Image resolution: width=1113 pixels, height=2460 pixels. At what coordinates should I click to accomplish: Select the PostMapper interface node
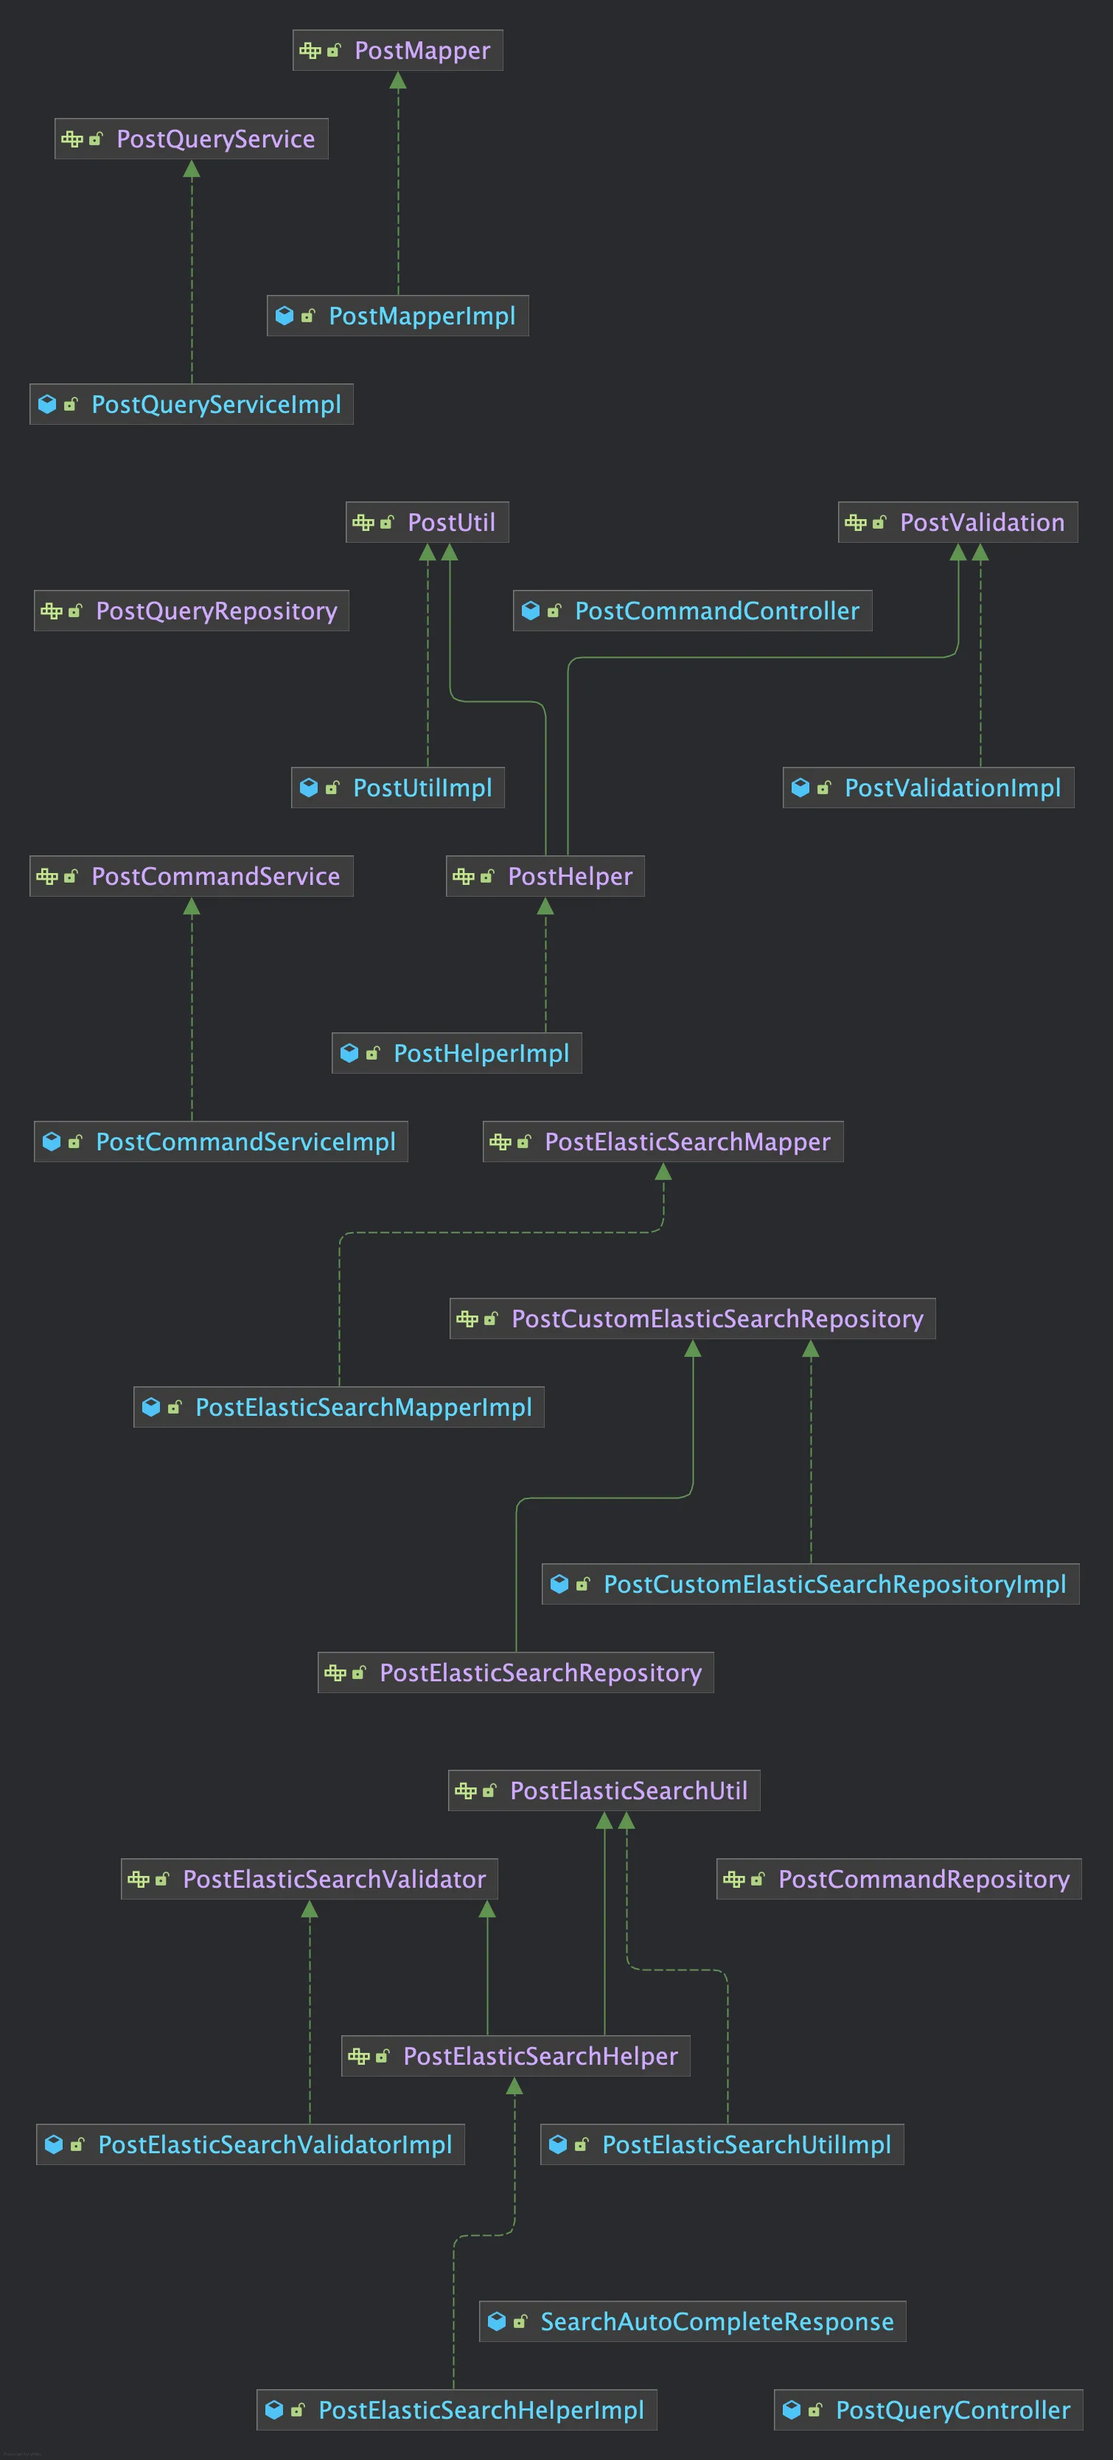coord(397,51)
